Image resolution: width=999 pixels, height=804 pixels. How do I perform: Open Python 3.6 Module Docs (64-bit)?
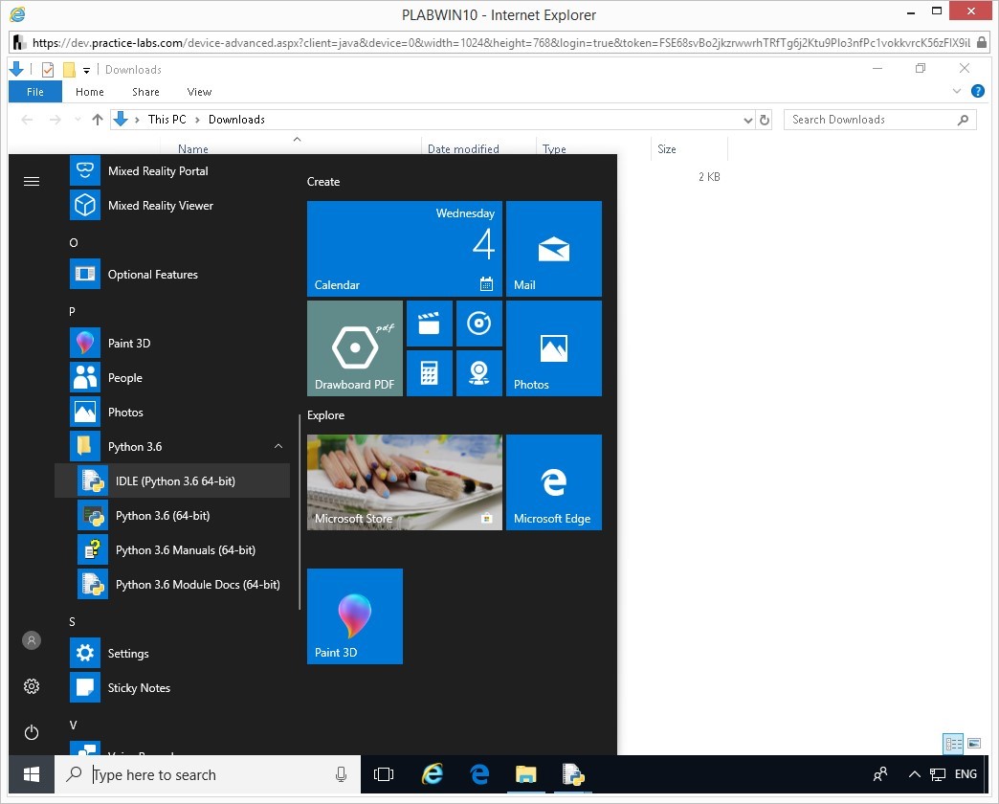tap(197, 585)
